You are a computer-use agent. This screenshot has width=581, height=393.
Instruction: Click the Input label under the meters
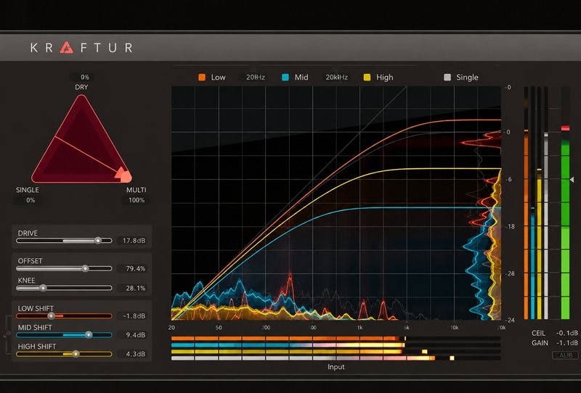tap(336, 367)
